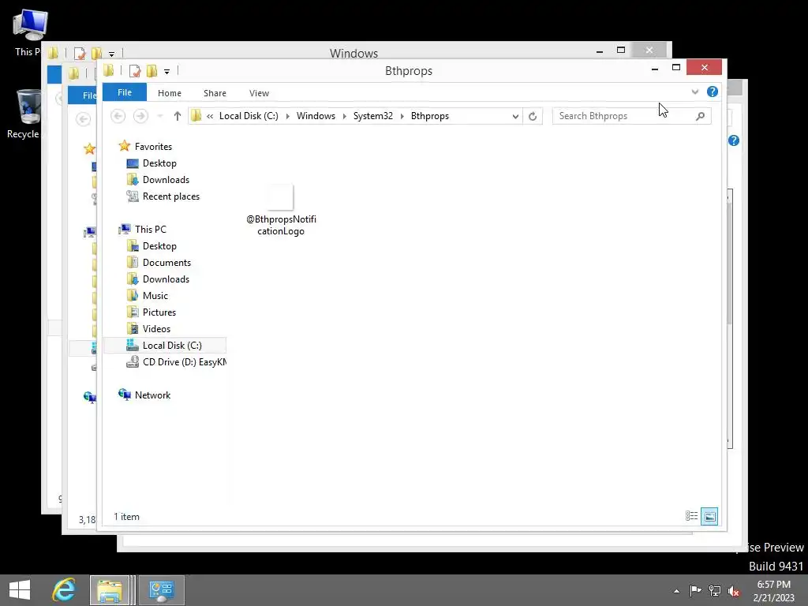Open Customize Quick Access Toolbar dropdown in Windows window
This screenshot has height=606, width=808.
(111, 54)
